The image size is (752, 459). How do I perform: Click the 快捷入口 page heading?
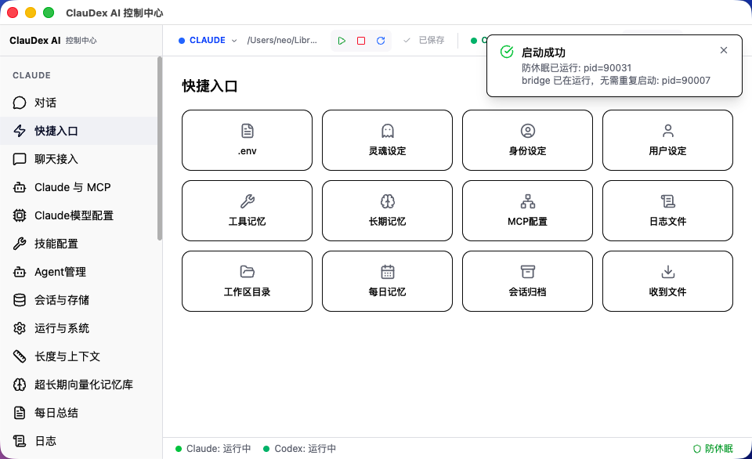click(210, 86)
